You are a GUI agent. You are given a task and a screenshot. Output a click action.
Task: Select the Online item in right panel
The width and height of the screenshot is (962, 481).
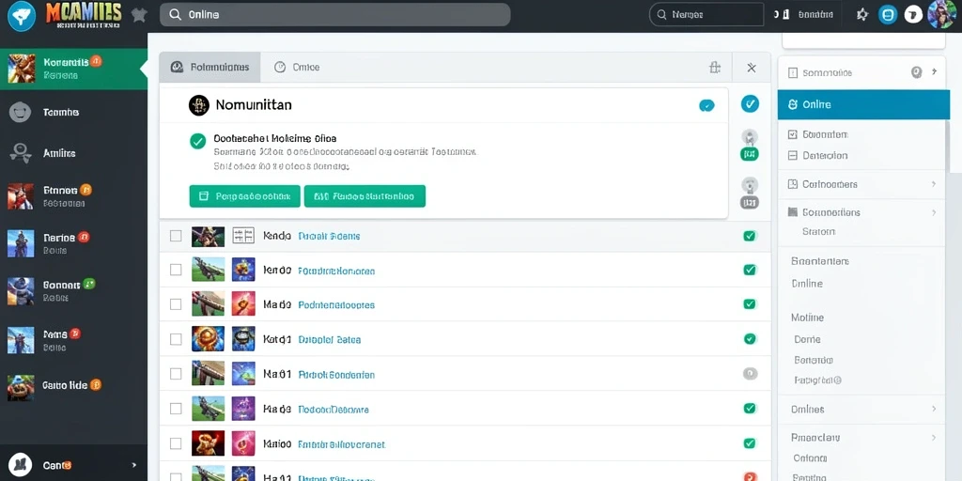[863, 104]
